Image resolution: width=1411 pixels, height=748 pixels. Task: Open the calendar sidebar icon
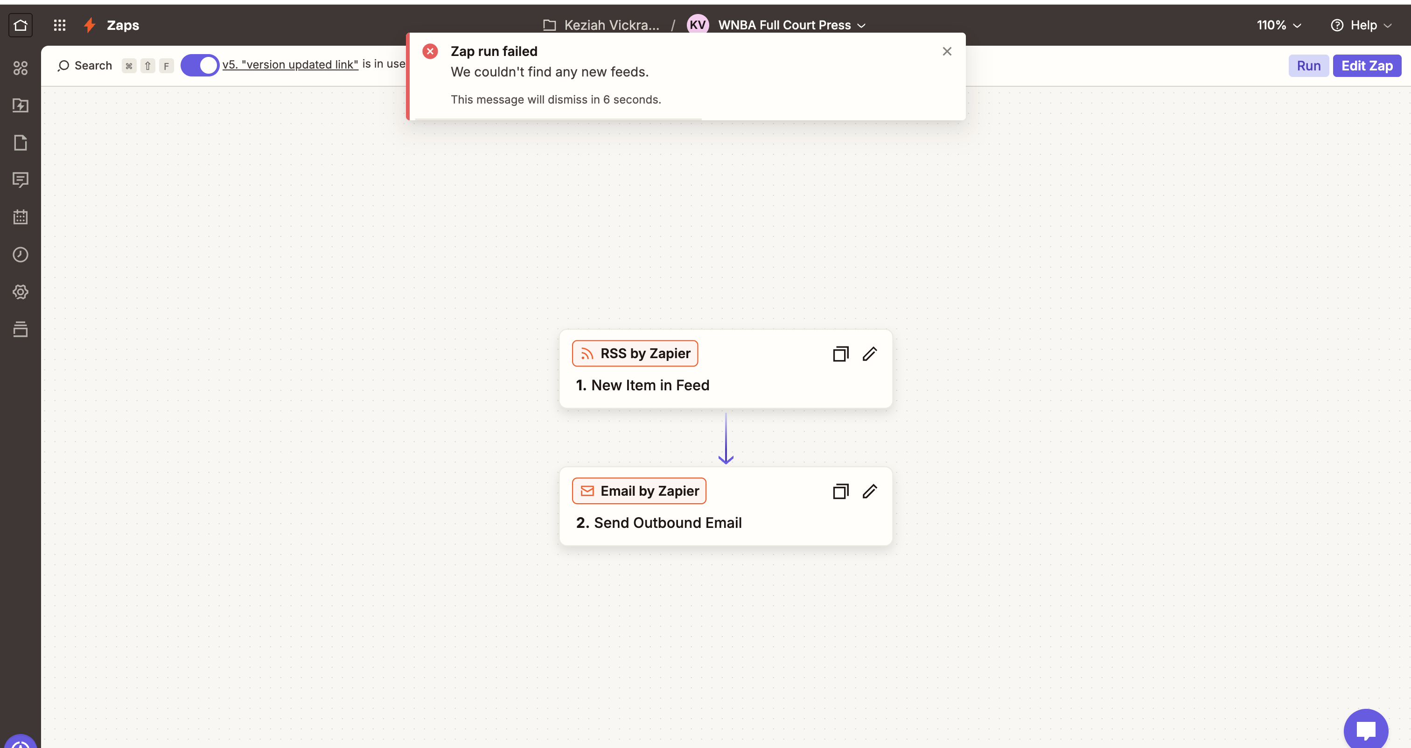(x=20, y=217)
